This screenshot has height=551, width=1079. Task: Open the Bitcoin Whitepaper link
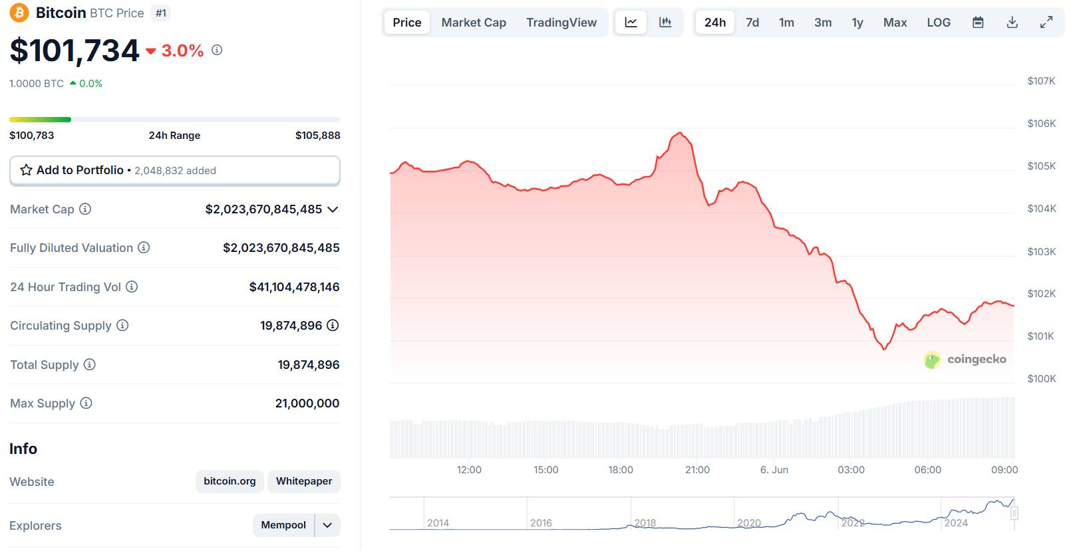click(304, 481)
